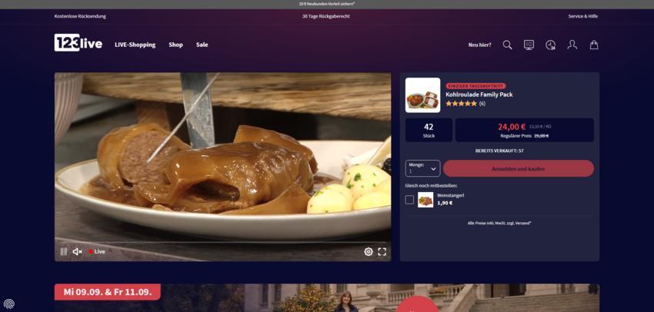The width and height of the screenshot is (654, 312).
Task: Open video settings gear icon
Action: pos(369,251)
